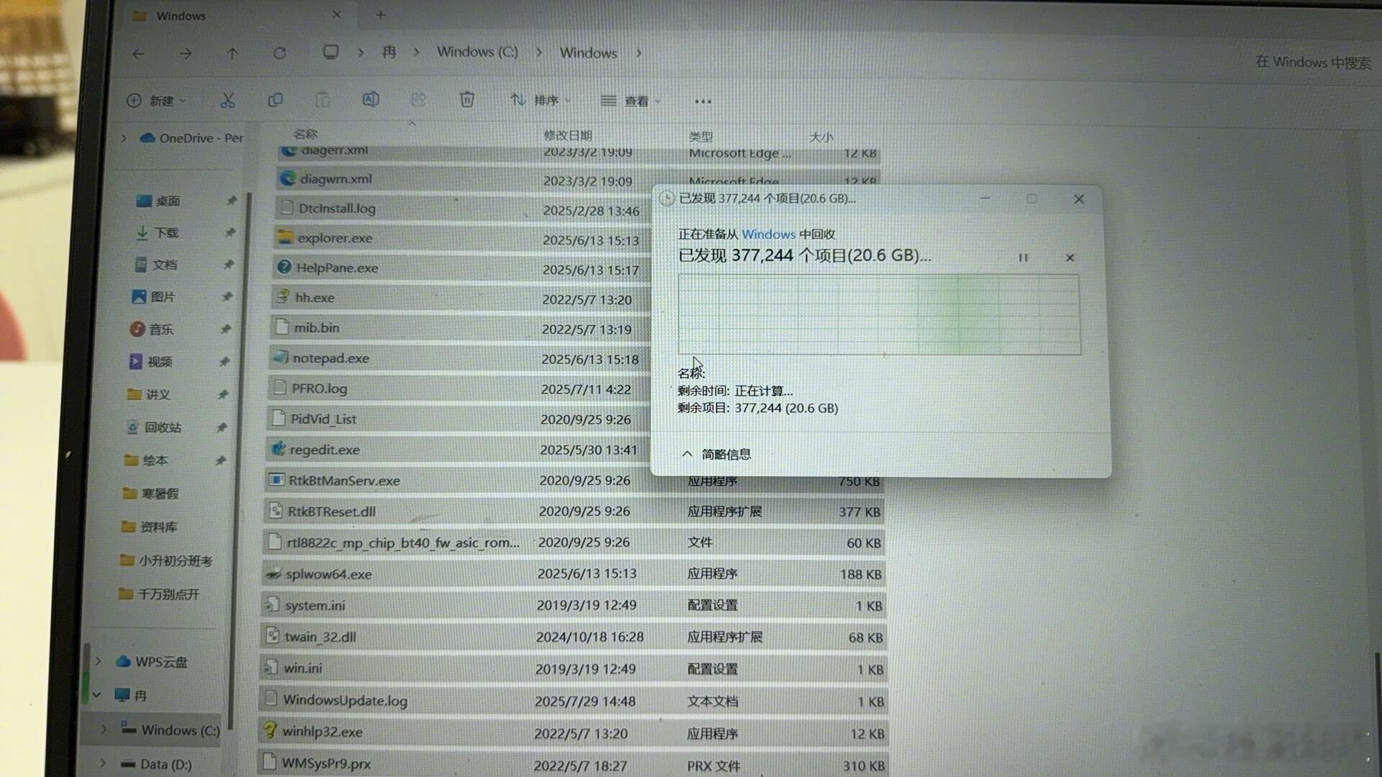Select the notepad.exe file

coord(330,358)
